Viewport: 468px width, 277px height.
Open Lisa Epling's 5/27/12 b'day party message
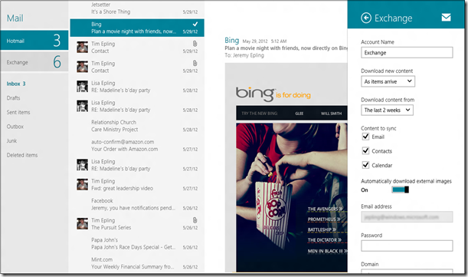137,165
